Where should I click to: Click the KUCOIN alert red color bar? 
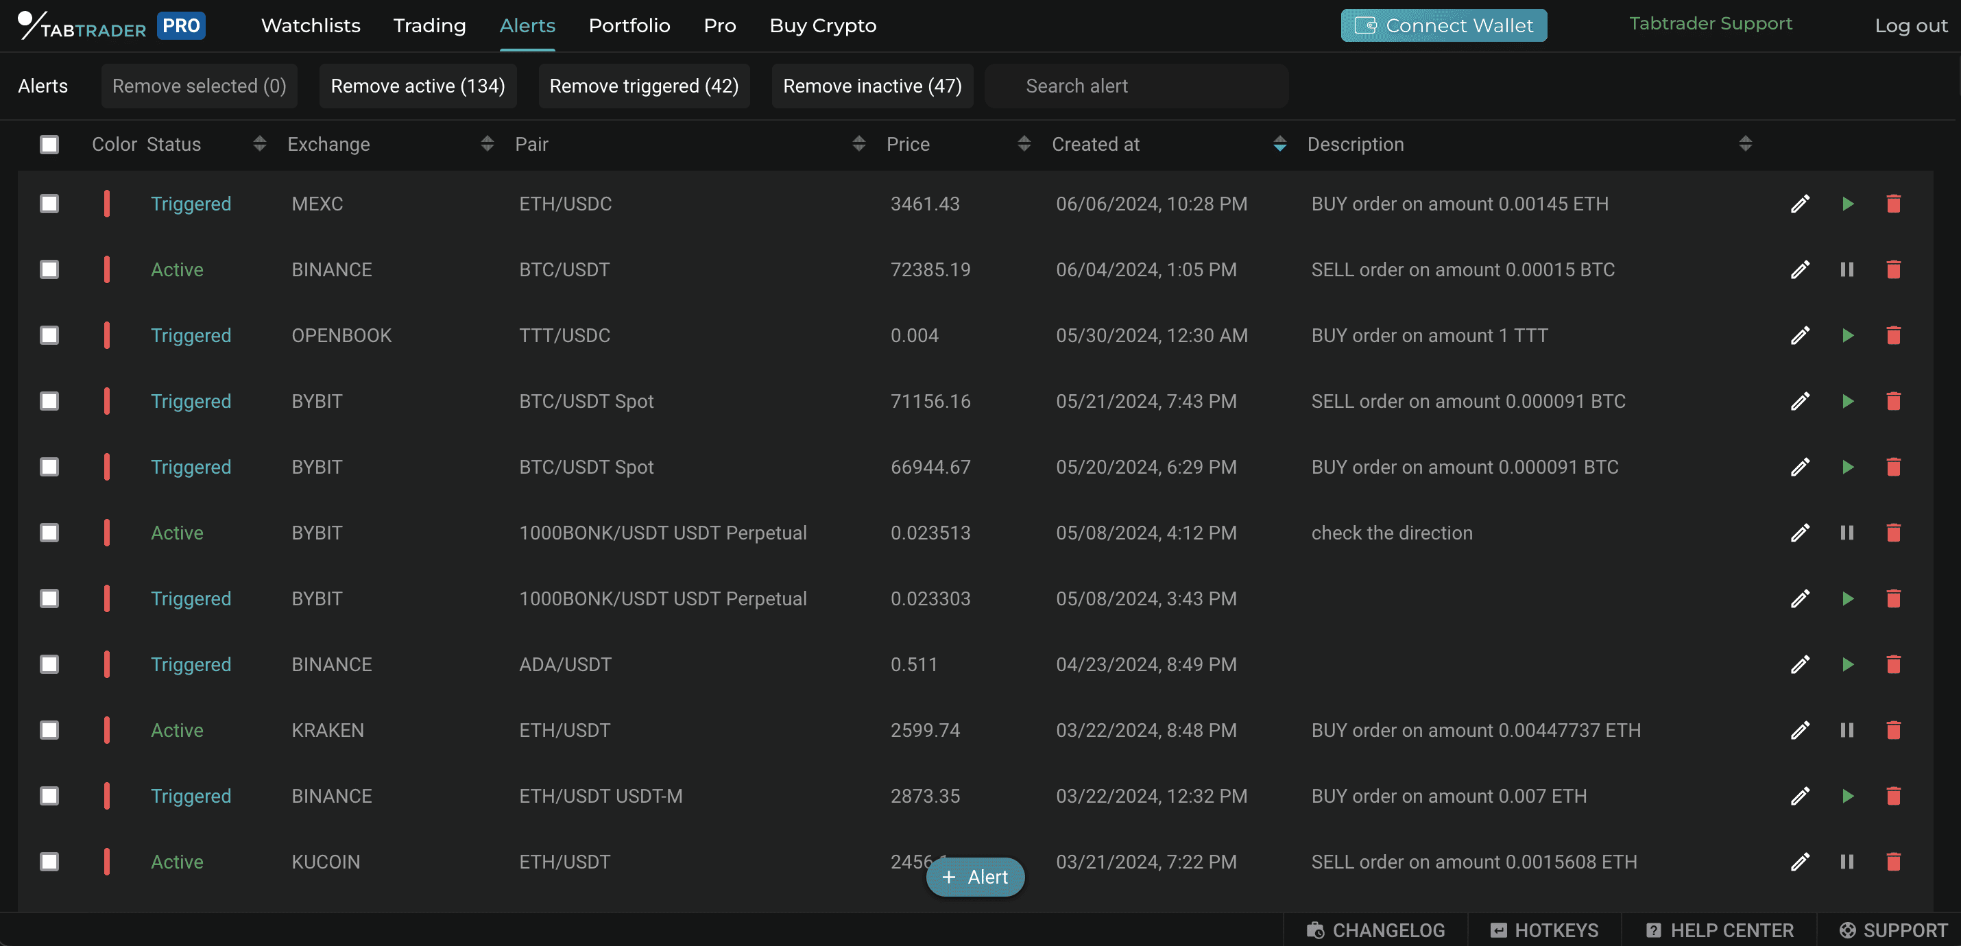click(106, 862)
